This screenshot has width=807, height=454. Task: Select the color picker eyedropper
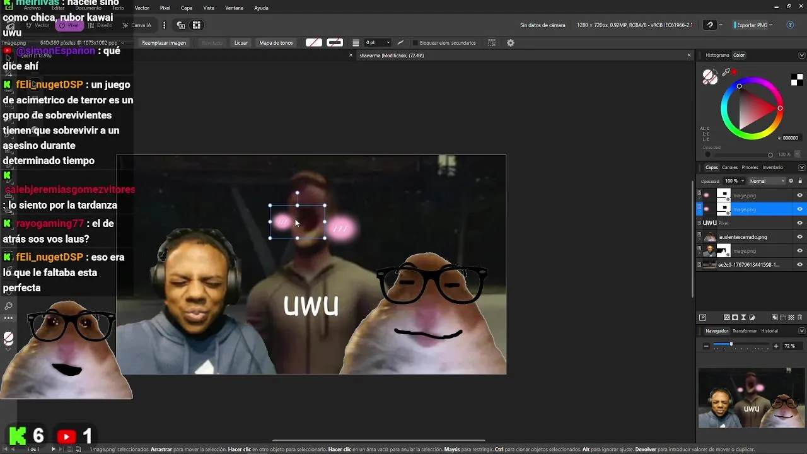pyautogui.click(x=726, y=73)
